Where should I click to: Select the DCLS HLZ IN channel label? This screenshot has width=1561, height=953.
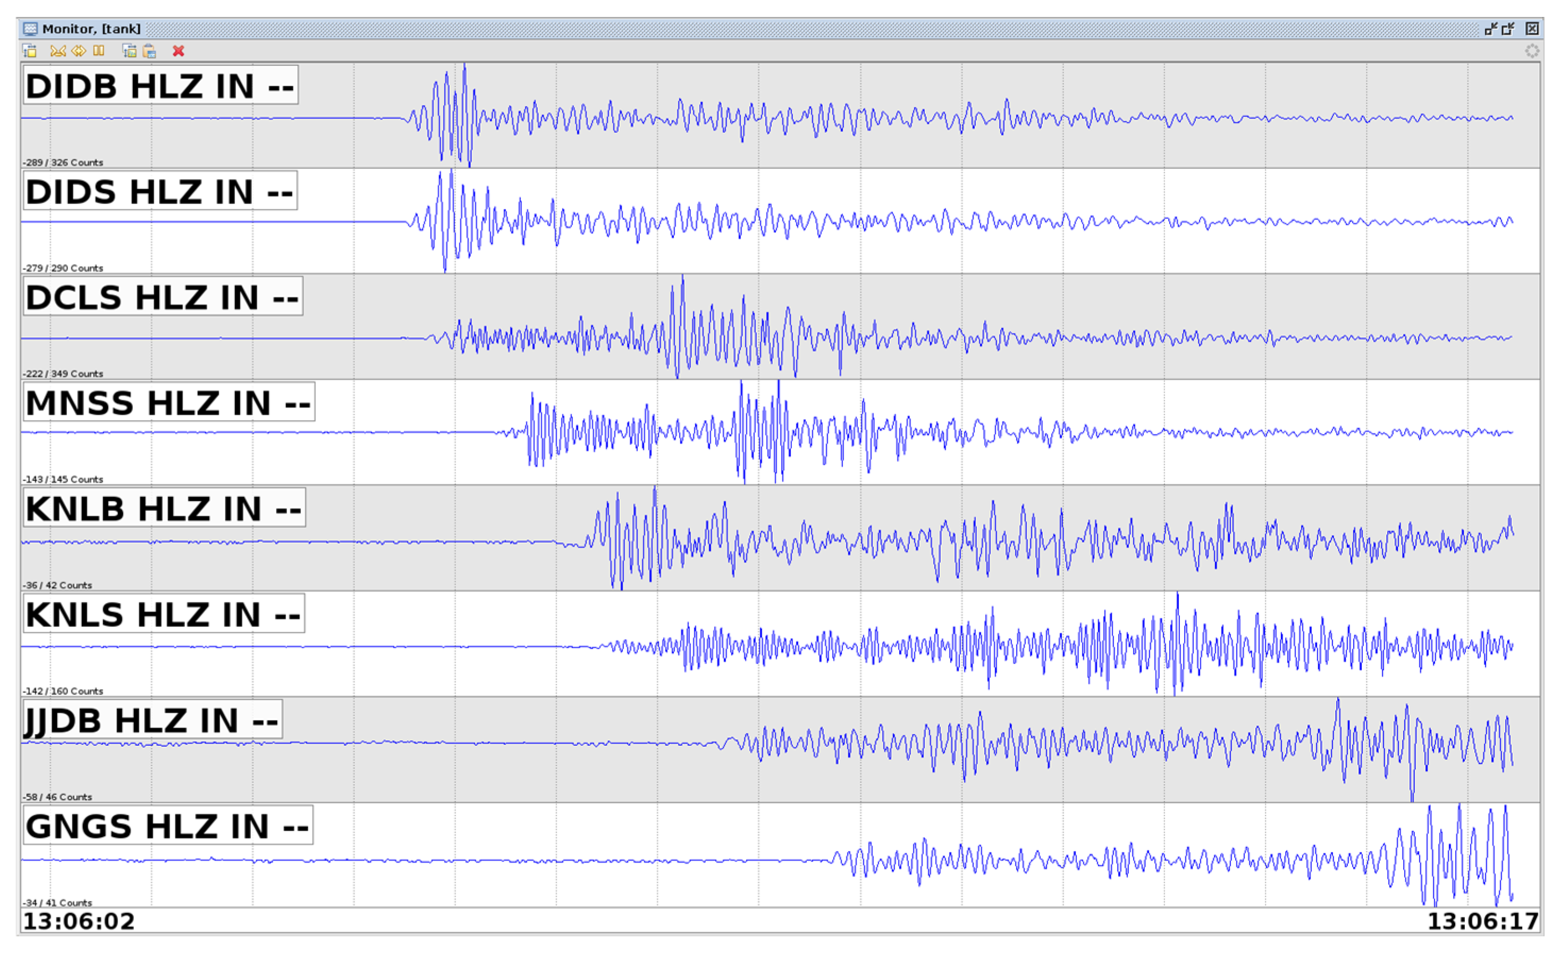pos(163,297)
